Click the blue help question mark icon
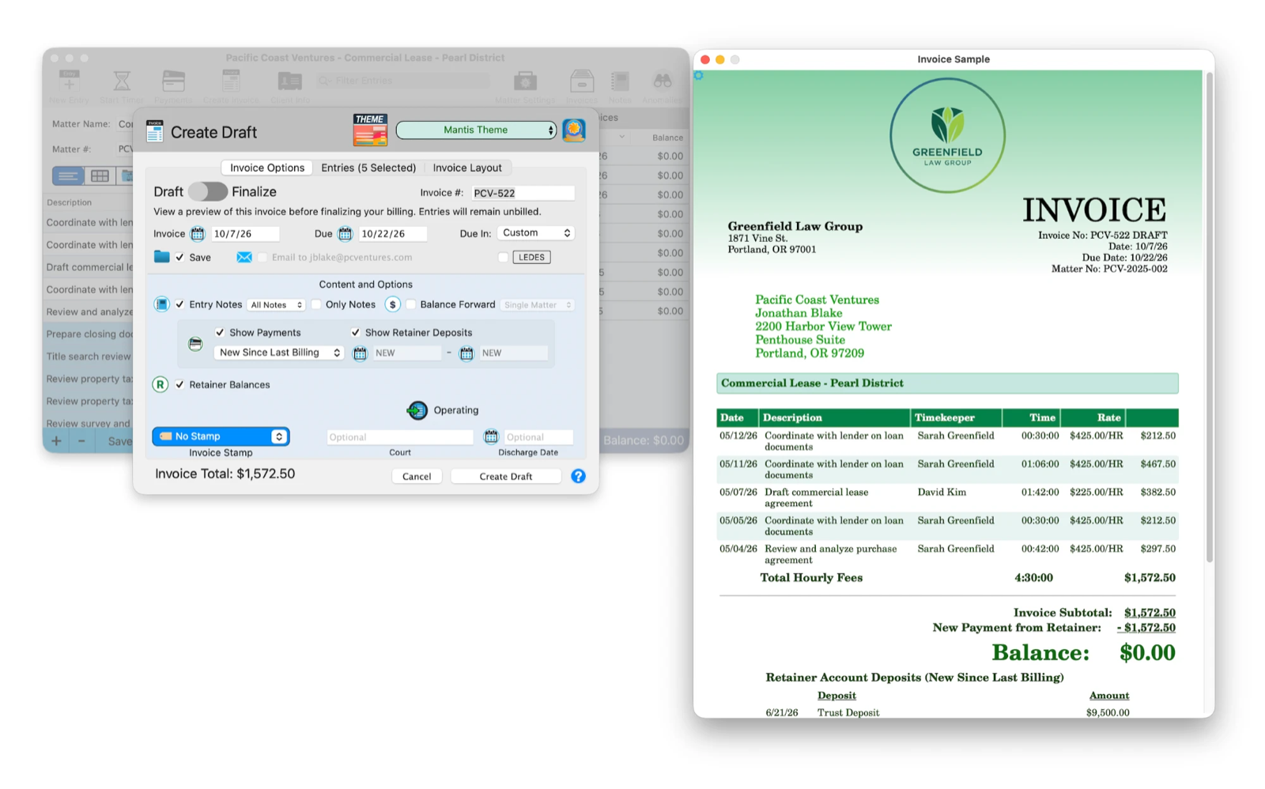Viewport: 1265px width, 789px height. click(x=579, y=476)
